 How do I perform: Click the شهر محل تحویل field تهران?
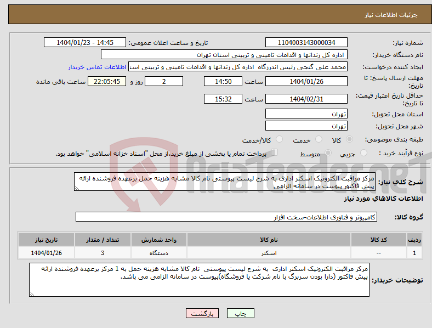pyautogui.click(x=306, y=126)
